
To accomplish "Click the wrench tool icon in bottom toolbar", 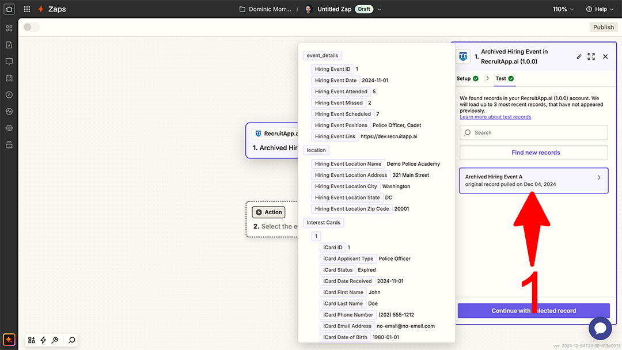I will 55,340.
